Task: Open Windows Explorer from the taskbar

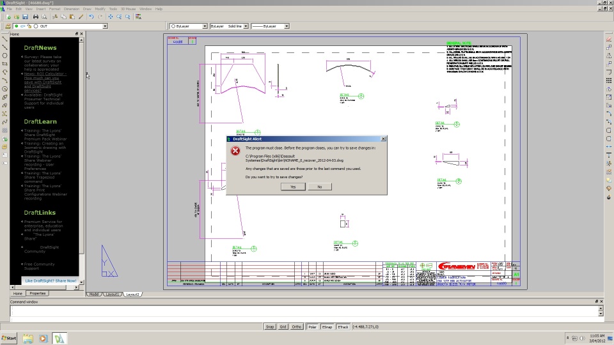Action: 28,339
